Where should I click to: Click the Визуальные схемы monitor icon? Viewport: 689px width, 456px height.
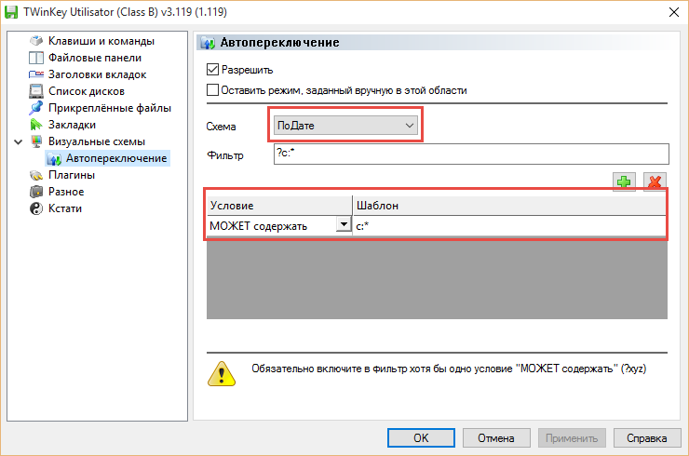coord(36,141)
